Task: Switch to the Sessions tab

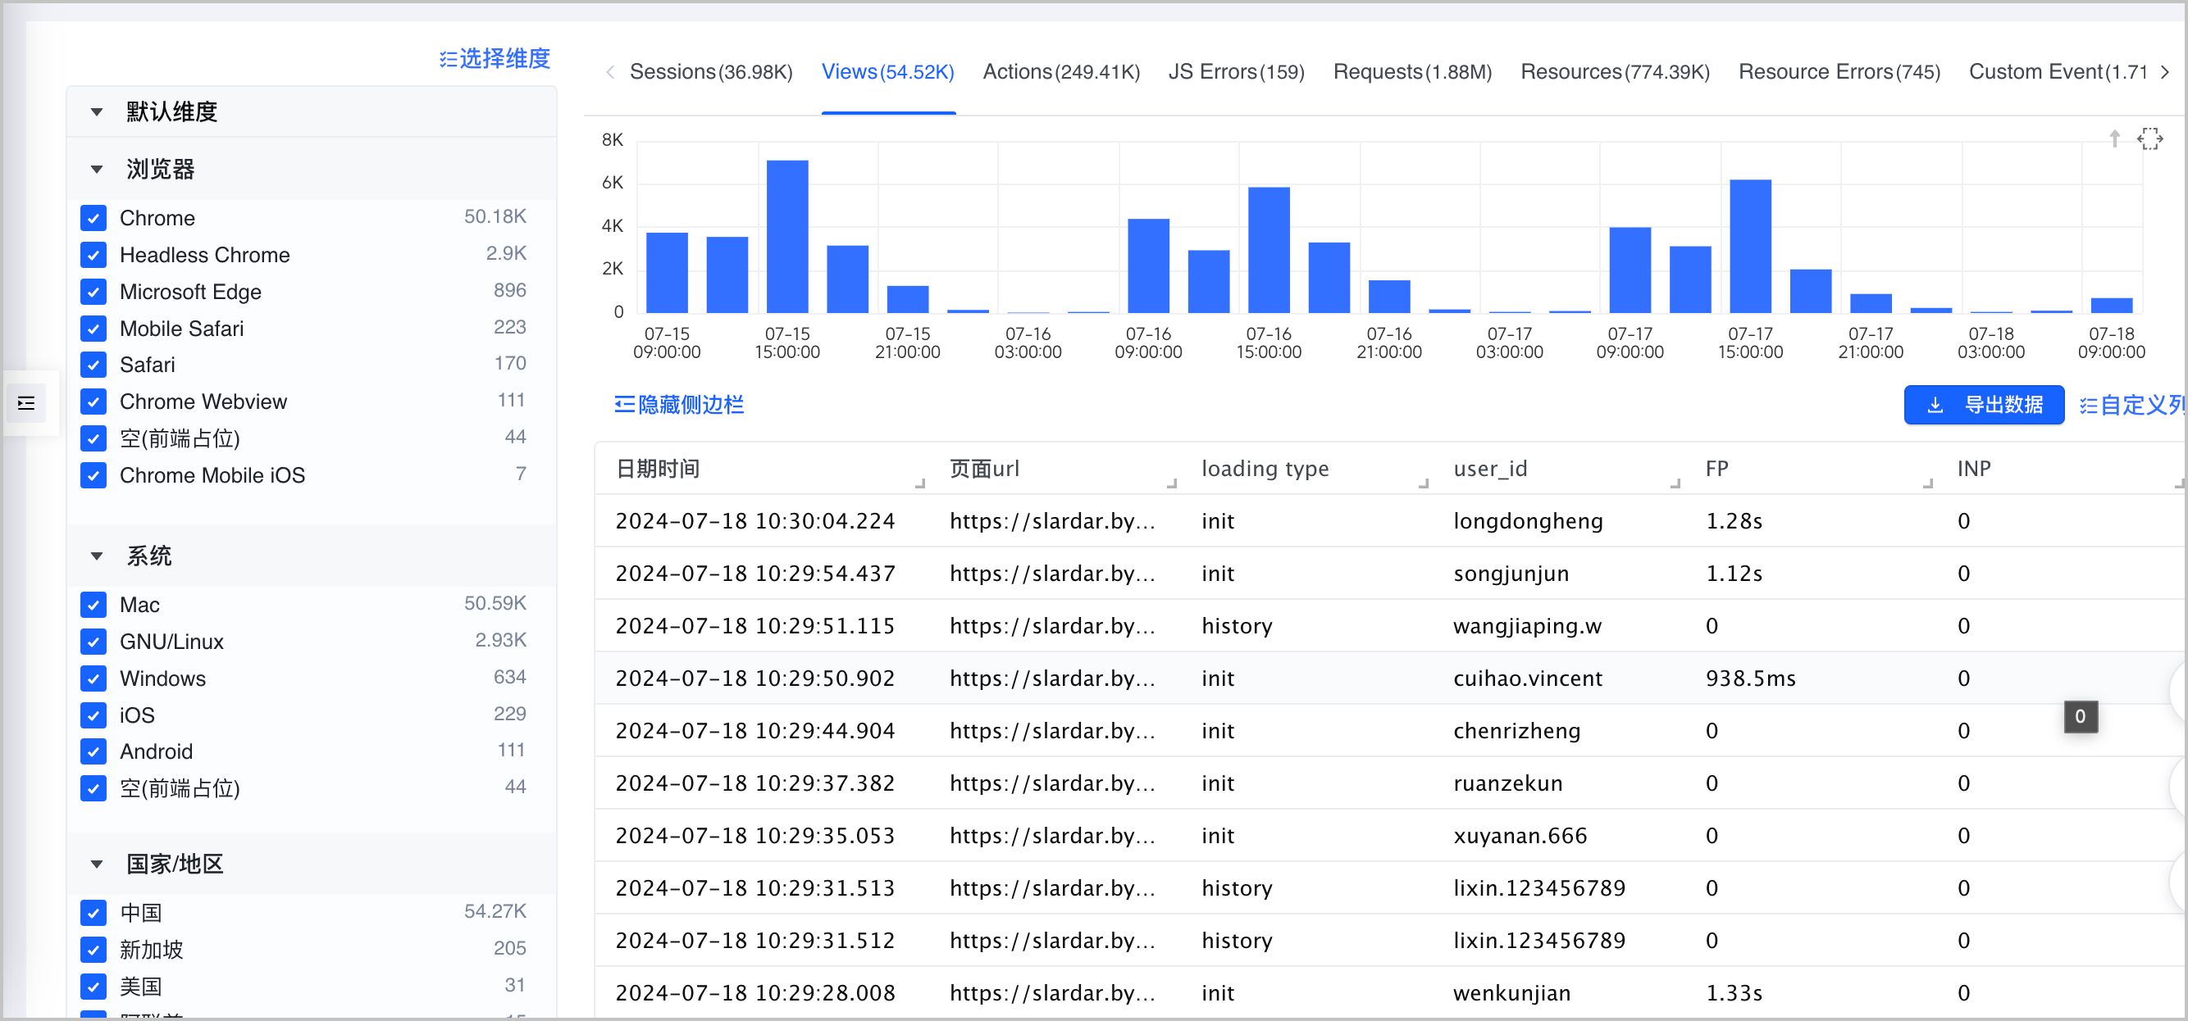Action: (711, 72)
